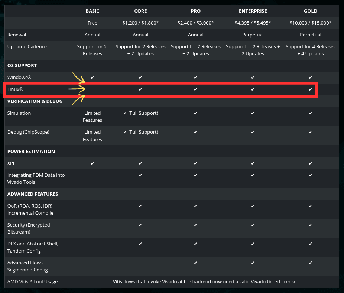Viewport: 344px width, 293px height.
Task: Click the CORE column header
Action: 140,11
